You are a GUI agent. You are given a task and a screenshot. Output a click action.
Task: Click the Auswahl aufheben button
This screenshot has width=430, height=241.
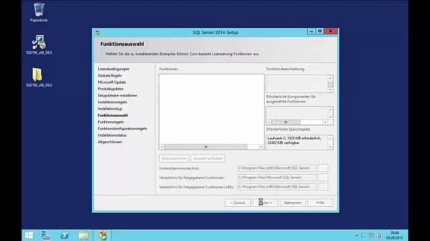[x=208, y=159]
